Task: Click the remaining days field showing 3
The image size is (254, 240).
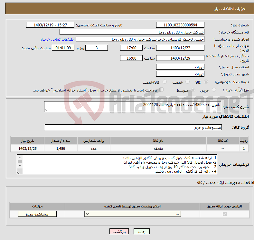Action: 97,48
